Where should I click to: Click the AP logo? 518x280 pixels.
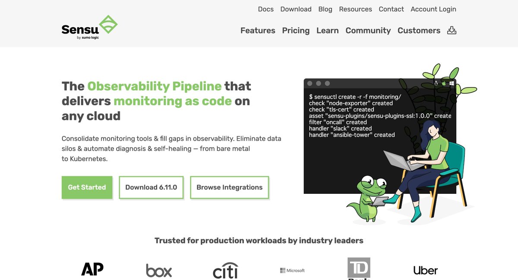click(92, 269)
